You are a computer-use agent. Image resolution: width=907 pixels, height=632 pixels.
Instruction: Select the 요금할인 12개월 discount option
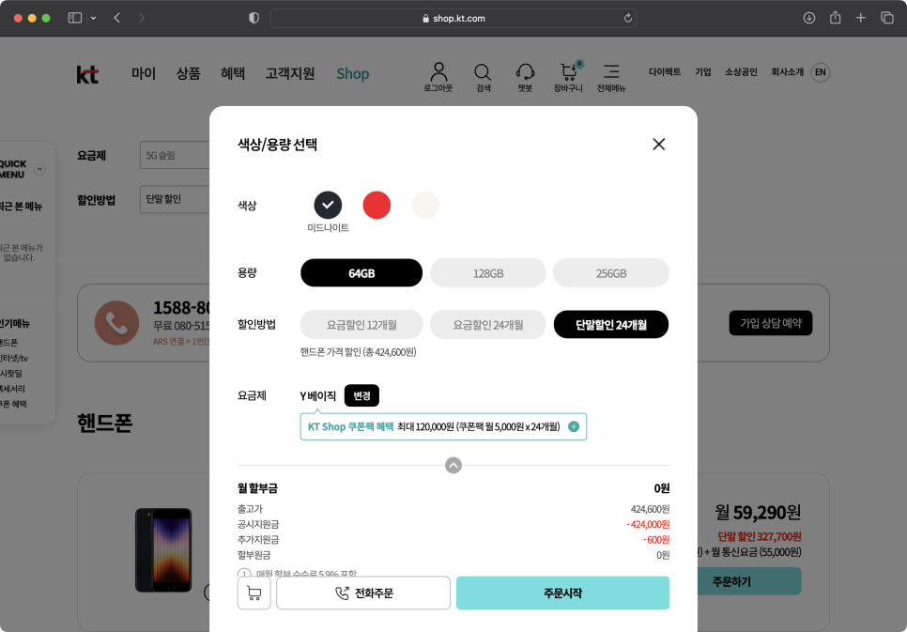point(361,324)
